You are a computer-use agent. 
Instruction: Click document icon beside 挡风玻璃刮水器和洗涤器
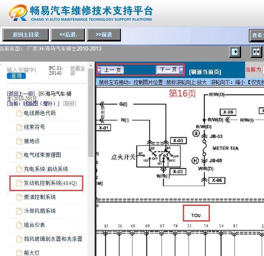19,239
